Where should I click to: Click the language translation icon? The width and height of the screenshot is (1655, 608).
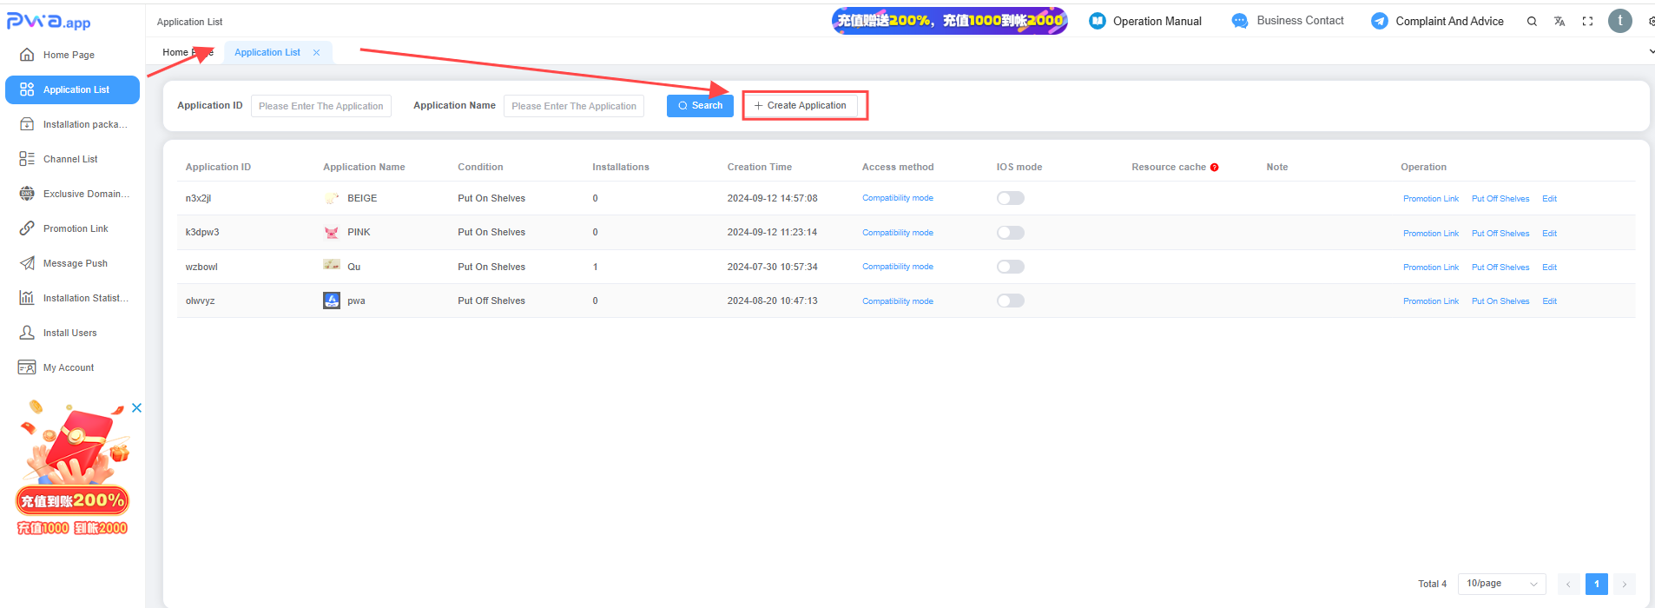click(x=1559, y=22)
